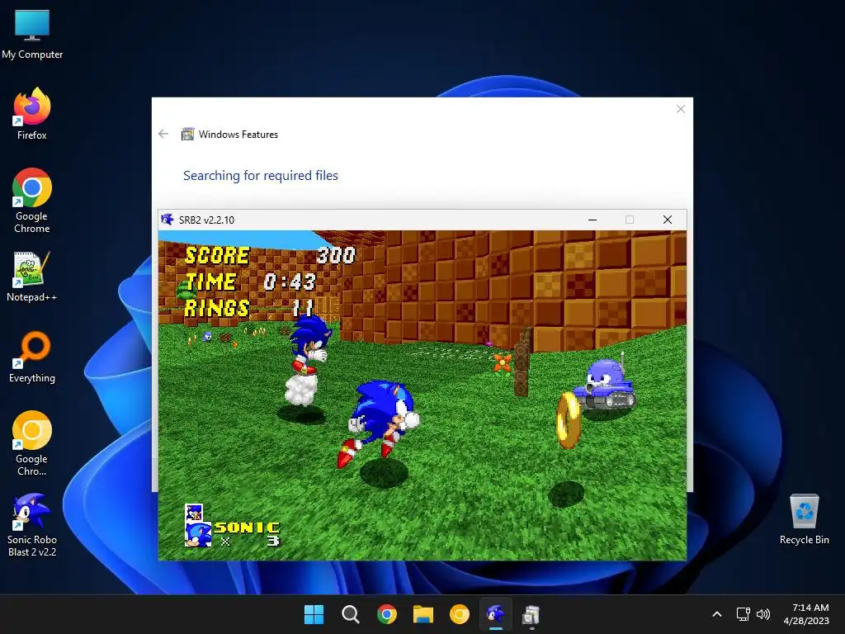The image size is (845, 634).
Task: Click the RINGS label in game HUD
Action: coord(217,309)
